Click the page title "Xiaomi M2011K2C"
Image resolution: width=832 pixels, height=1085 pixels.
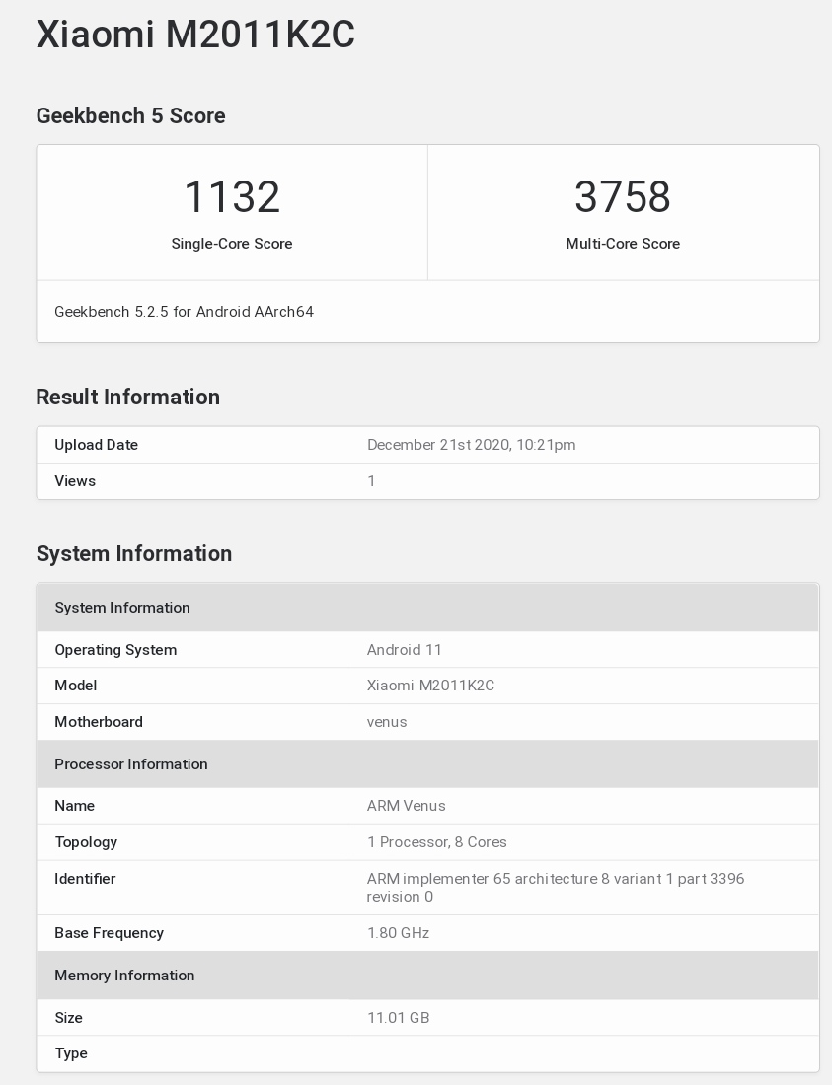click(195, 34)
